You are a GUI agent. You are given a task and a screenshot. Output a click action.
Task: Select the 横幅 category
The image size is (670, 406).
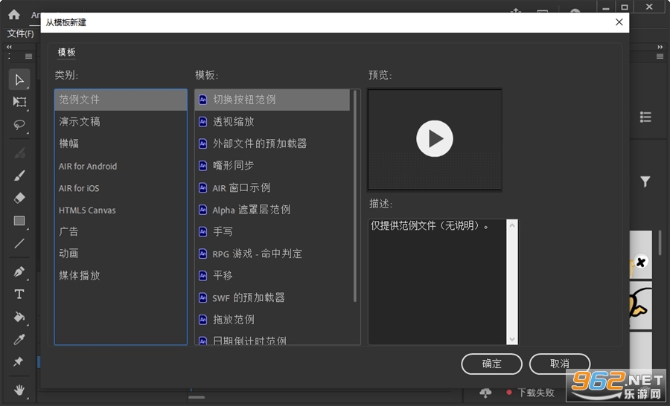121,144
